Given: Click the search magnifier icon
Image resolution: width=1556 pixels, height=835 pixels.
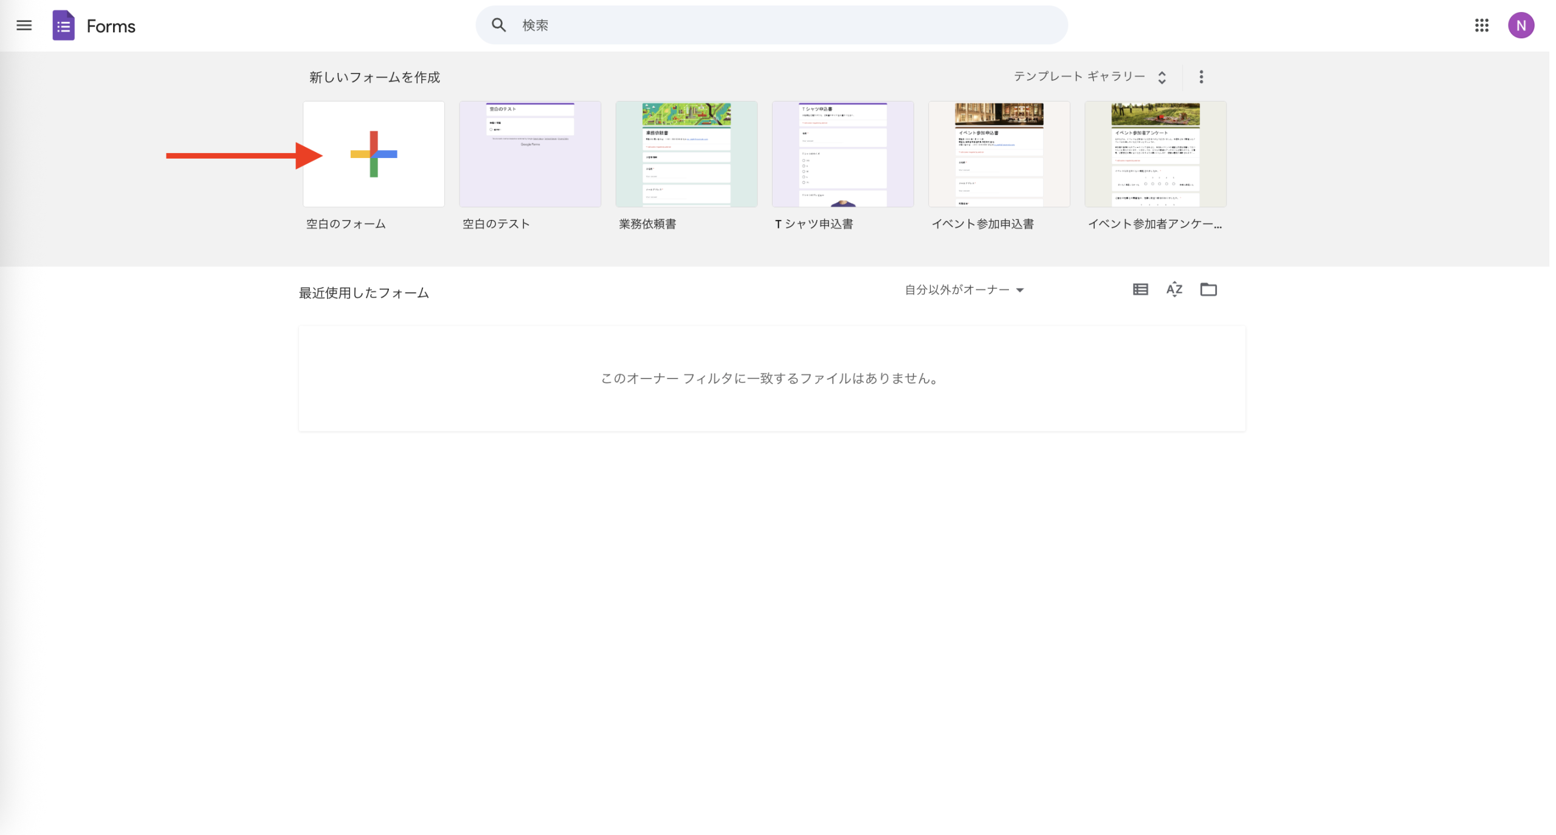Looking at the screenshot, I should tap(498, 25).
